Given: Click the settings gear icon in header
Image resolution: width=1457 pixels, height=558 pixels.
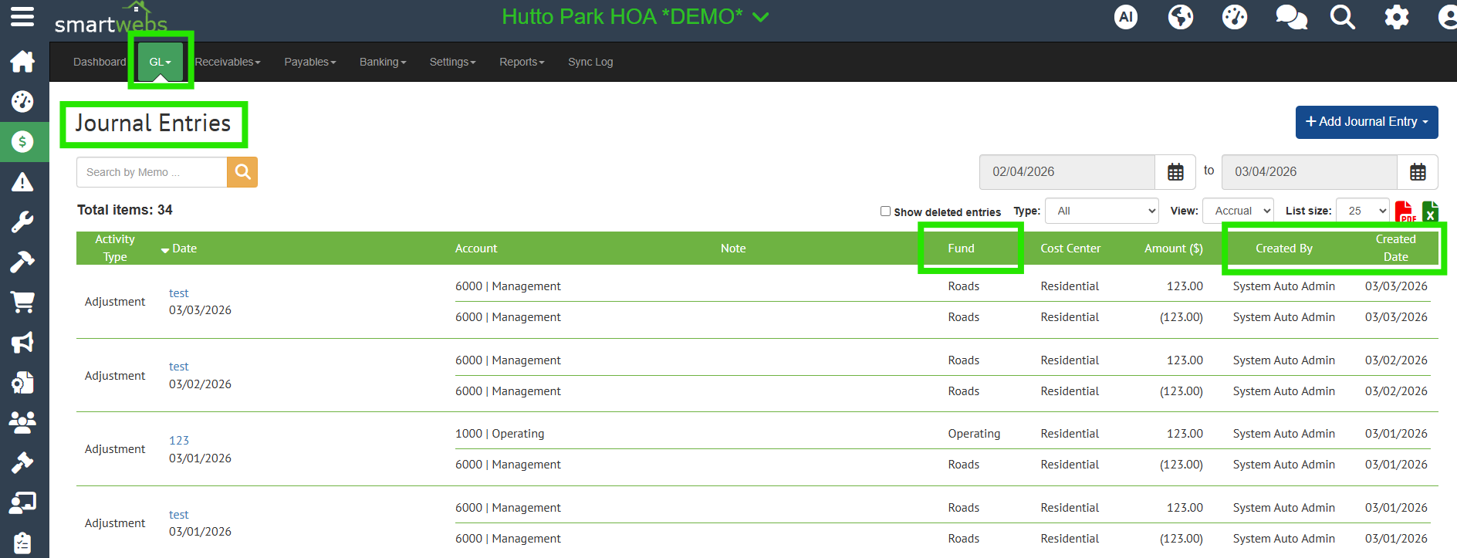Looking at the screenshot, I should (x=1396, y=17).
